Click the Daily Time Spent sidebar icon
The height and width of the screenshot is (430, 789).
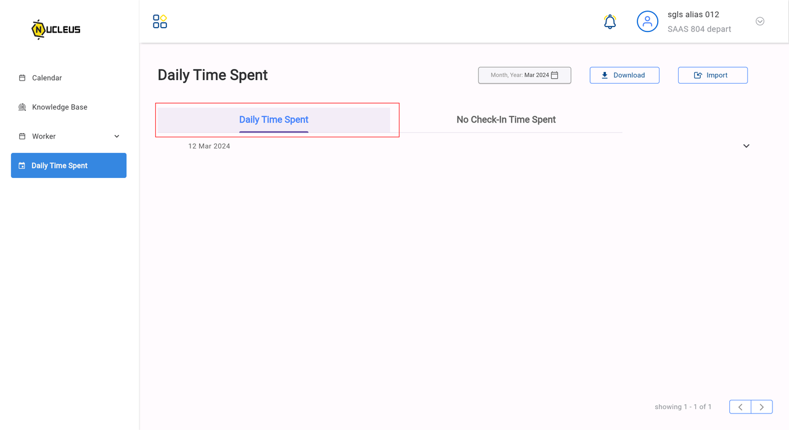[x=22, y=166]
